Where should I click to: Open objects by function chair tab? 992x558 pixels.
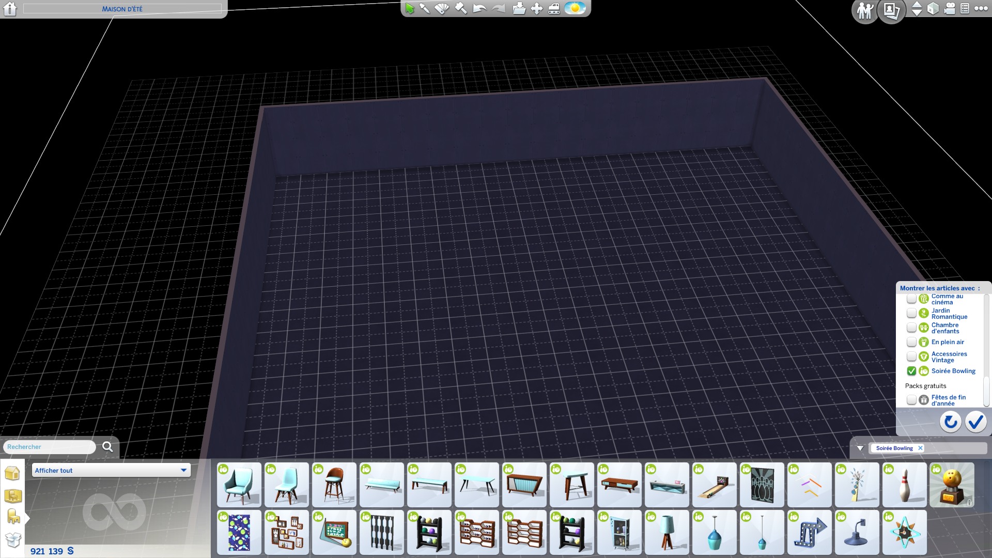click(12, 517)
